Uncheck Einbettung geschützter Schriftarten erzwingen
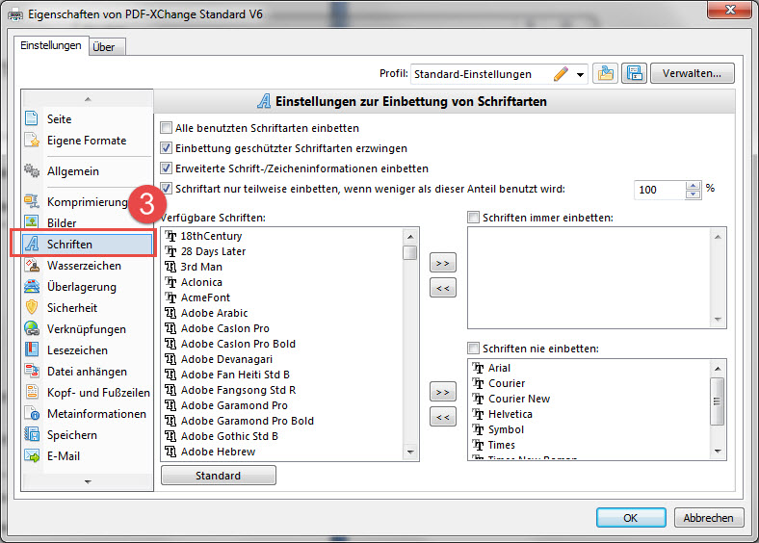This screenshot has height=543, width=759. (x=166, y=148)
